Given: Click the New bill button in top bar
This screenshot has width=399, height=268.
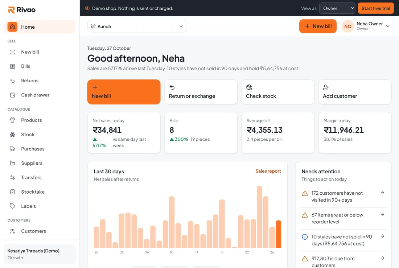Looking at the screenshot, I should click(318, 26).
